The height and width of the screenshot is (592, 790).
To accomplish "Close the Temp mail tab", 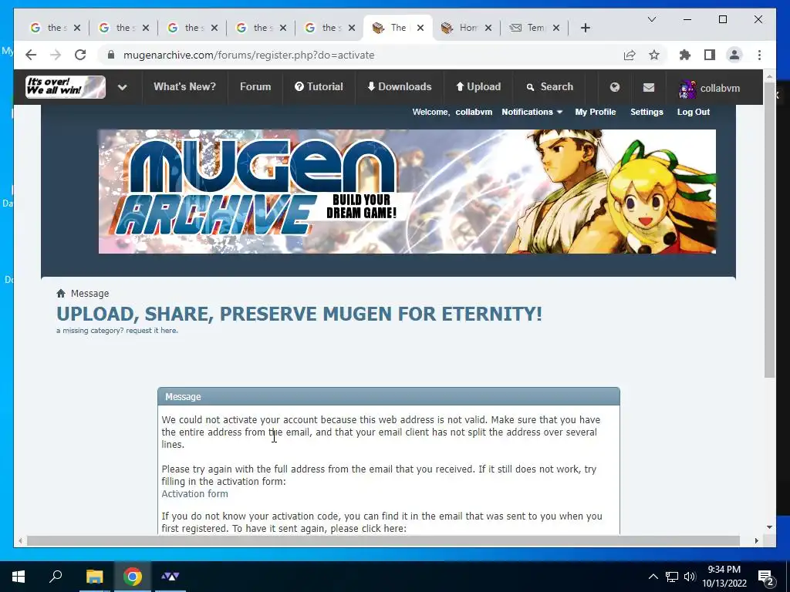I will coord(556,28).
